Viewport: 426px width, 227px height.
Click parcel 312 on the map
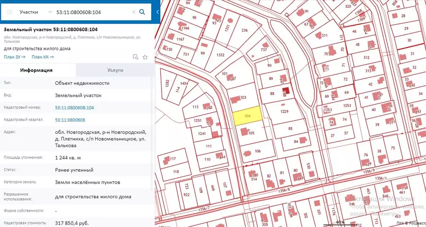coord(366,57)
